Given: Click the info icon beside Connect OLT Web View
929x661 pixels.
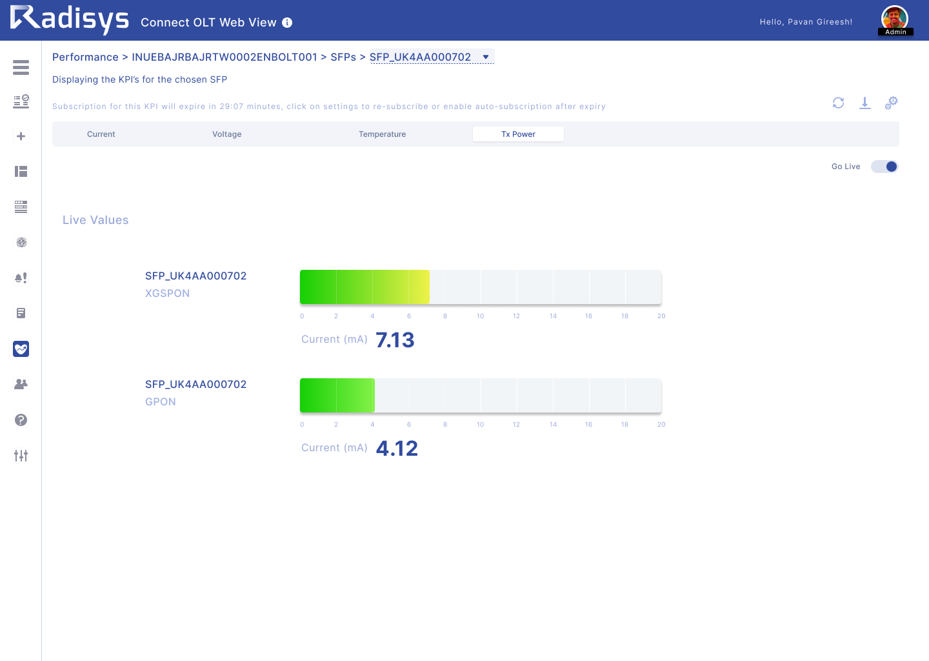Looking at the screenshot, I should [287, 22].
